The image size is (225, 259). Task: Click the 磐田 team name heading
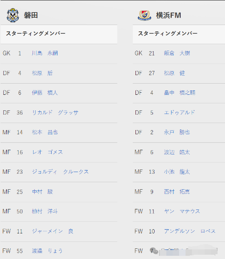click(31, 15)
